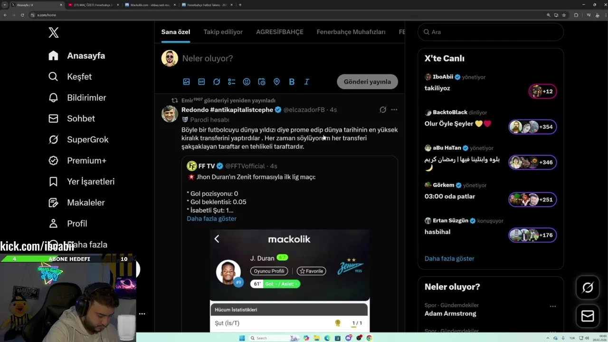Switch to Fenerbahçe Futbol Takımı browser tab

point(207,5)
